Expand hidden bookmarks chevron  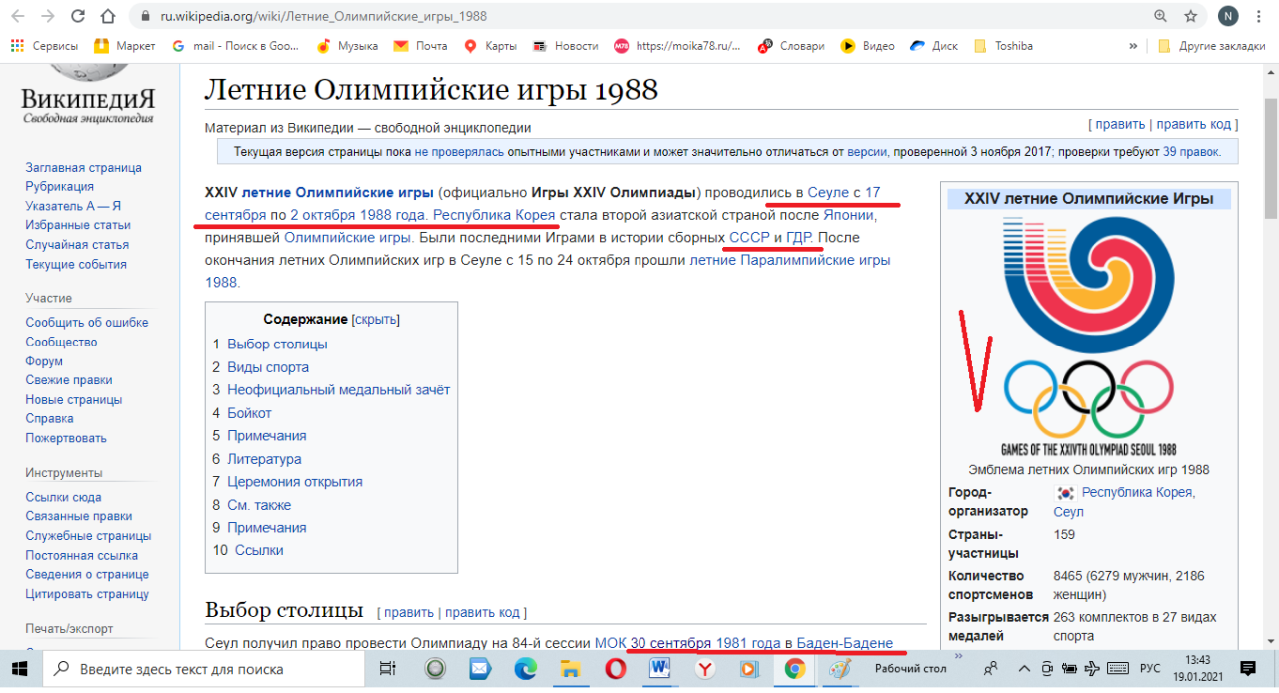pos(1133,46)
